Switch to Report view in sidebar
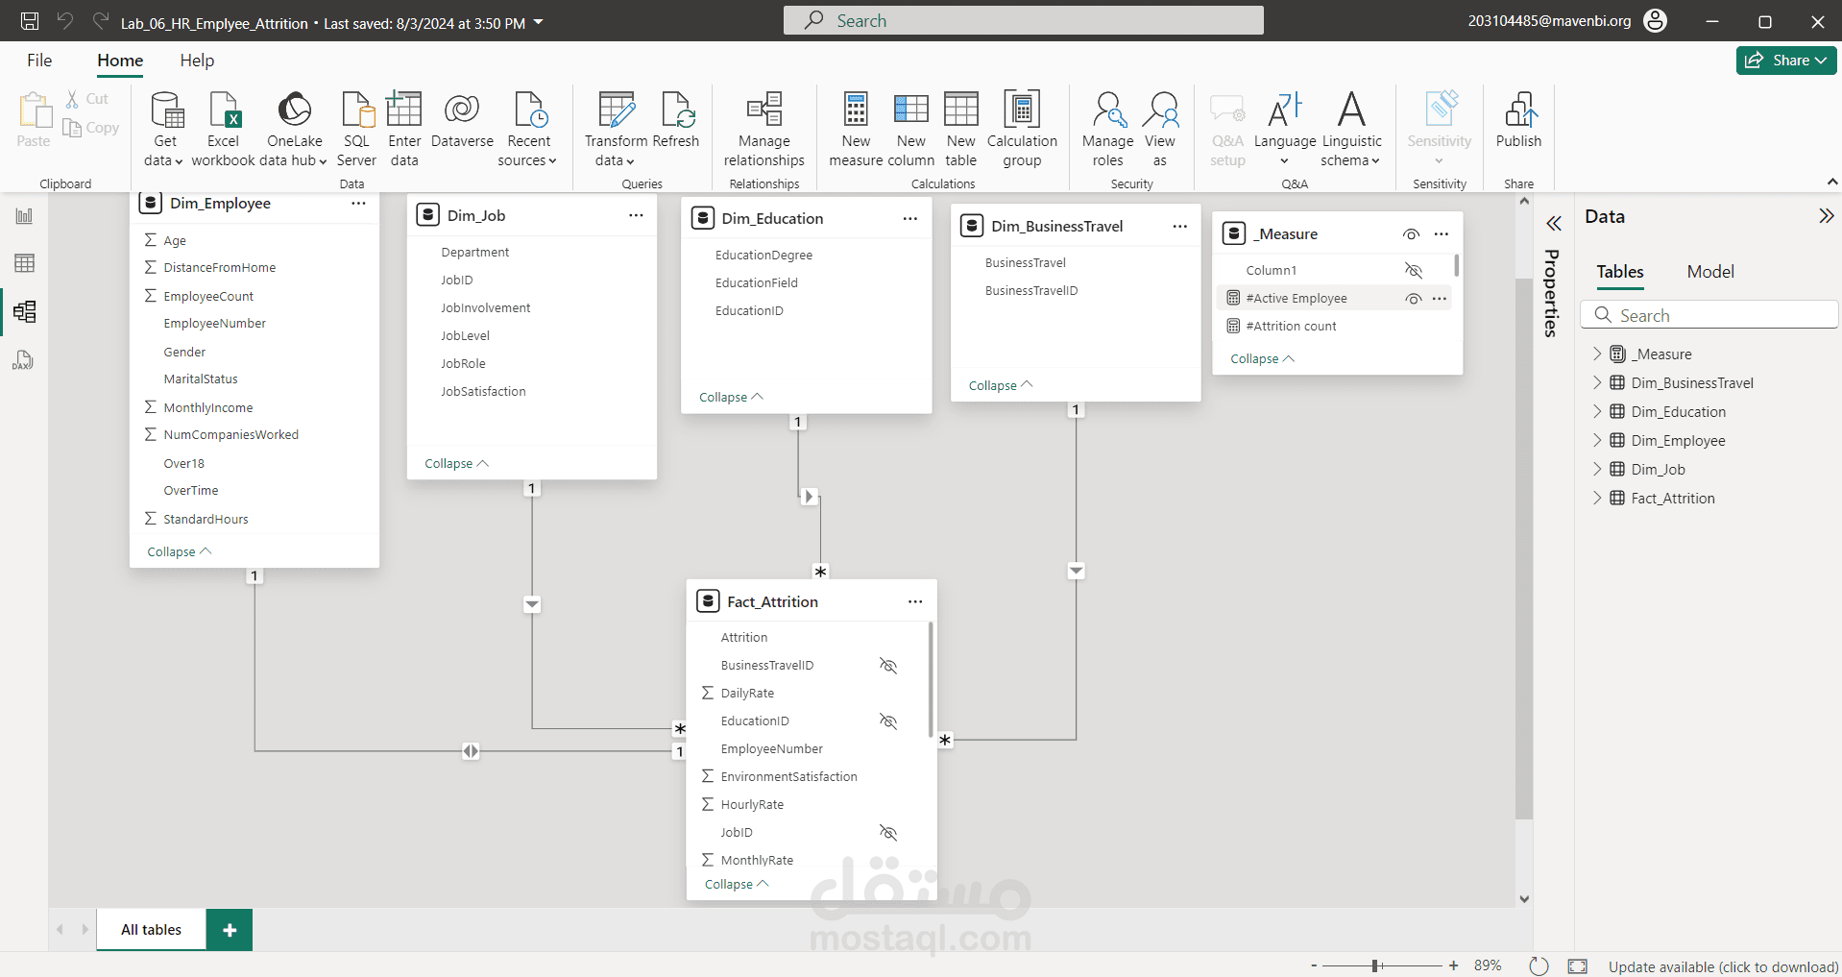1842x977 pixels. tap(24, 216)
